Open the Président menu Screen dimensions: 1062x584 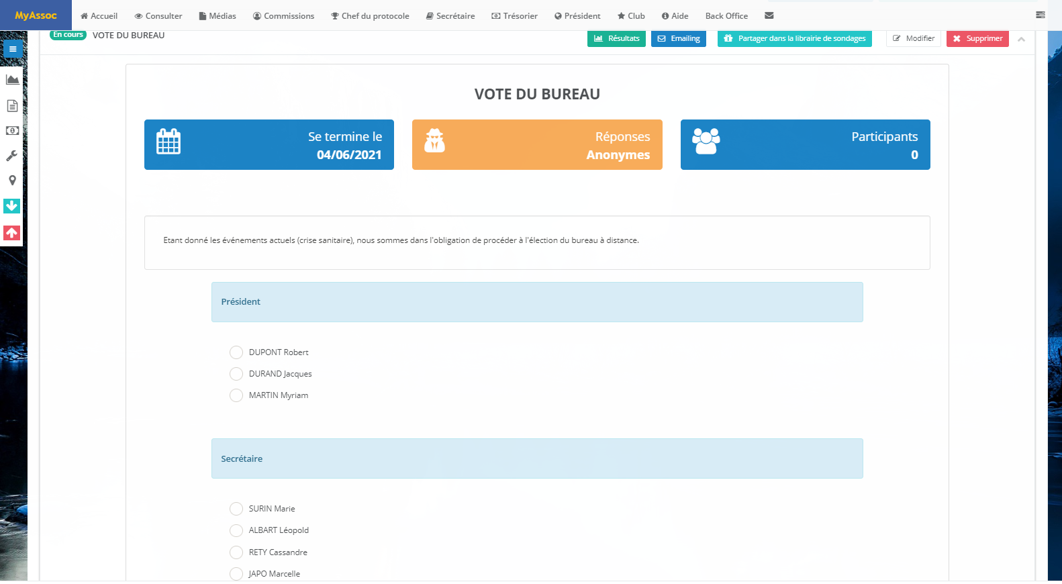577,15
